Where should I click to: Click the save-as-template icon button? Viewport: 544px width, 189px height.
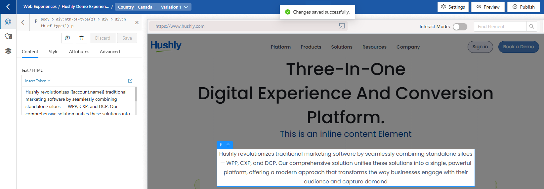click(x=67, y=38)
